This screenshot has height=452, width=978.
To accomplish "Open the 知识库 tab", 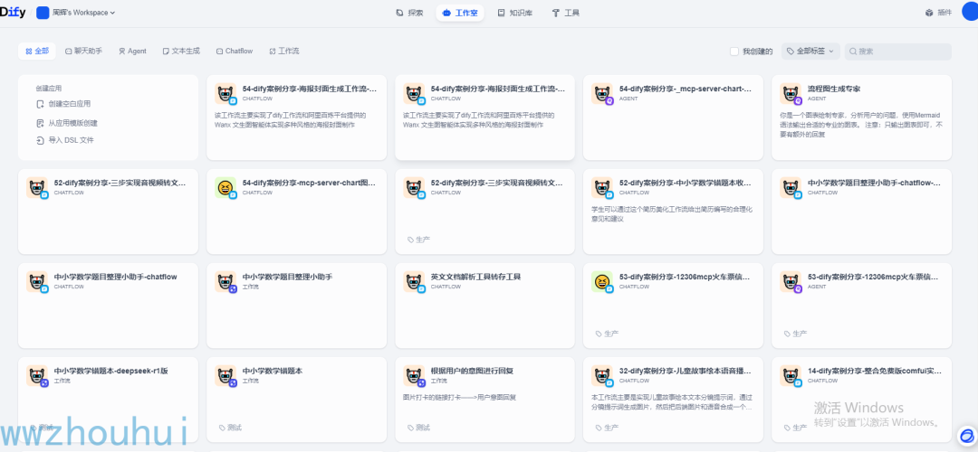I will 515,13.
